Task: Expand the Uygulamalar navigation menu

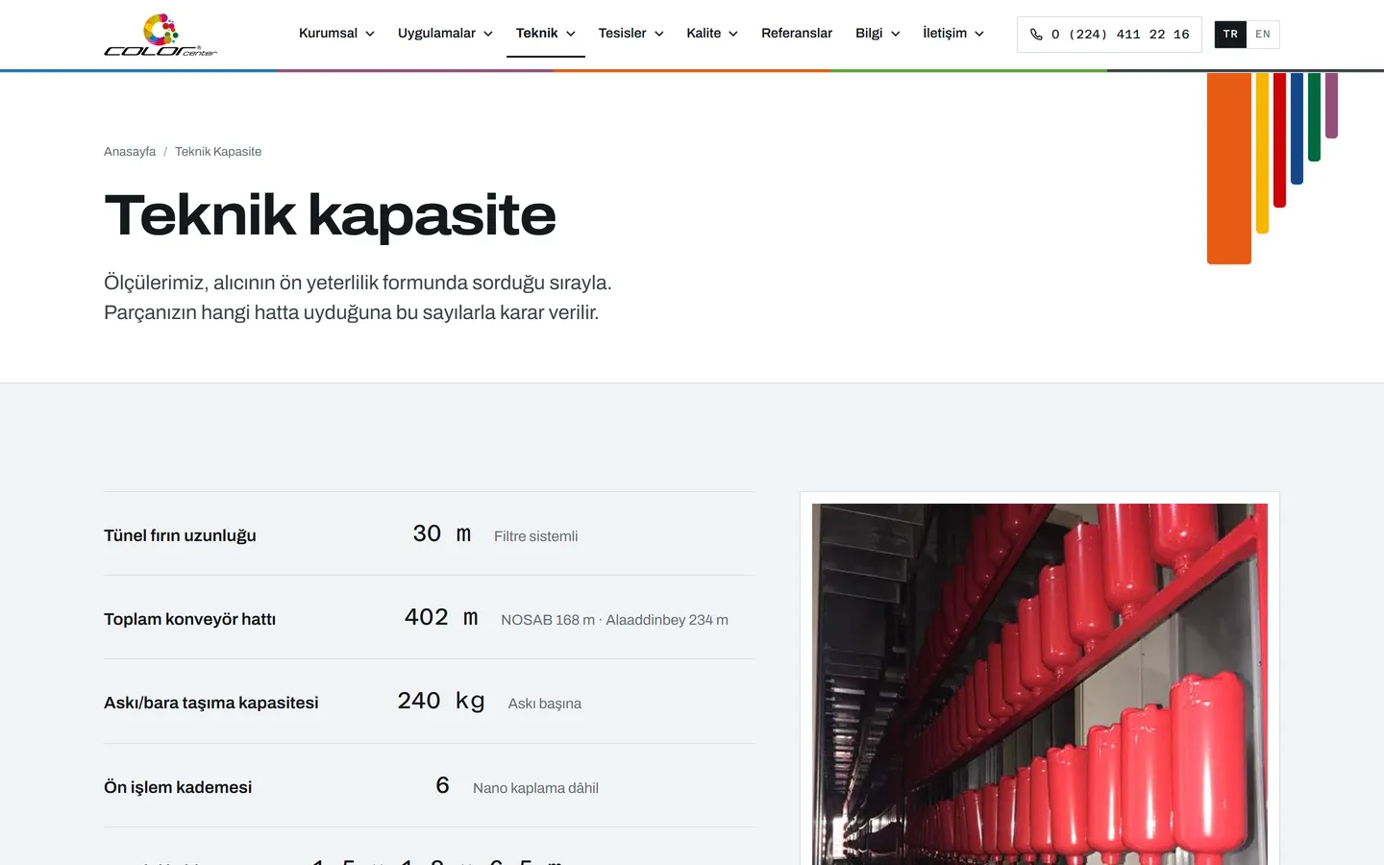Action: (445, 34)
